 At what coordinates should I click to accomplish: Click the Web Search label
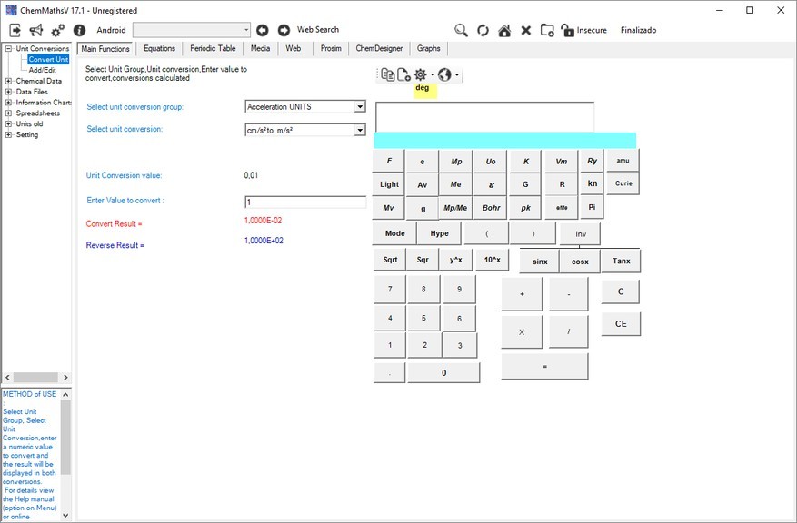[318, 30]
